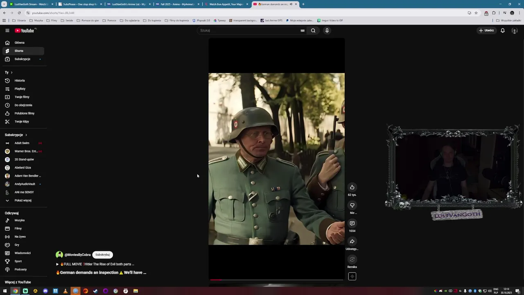Start voice search with microphone
The height and width of the screenshot is (295, 524).
[x=327, y=30]
